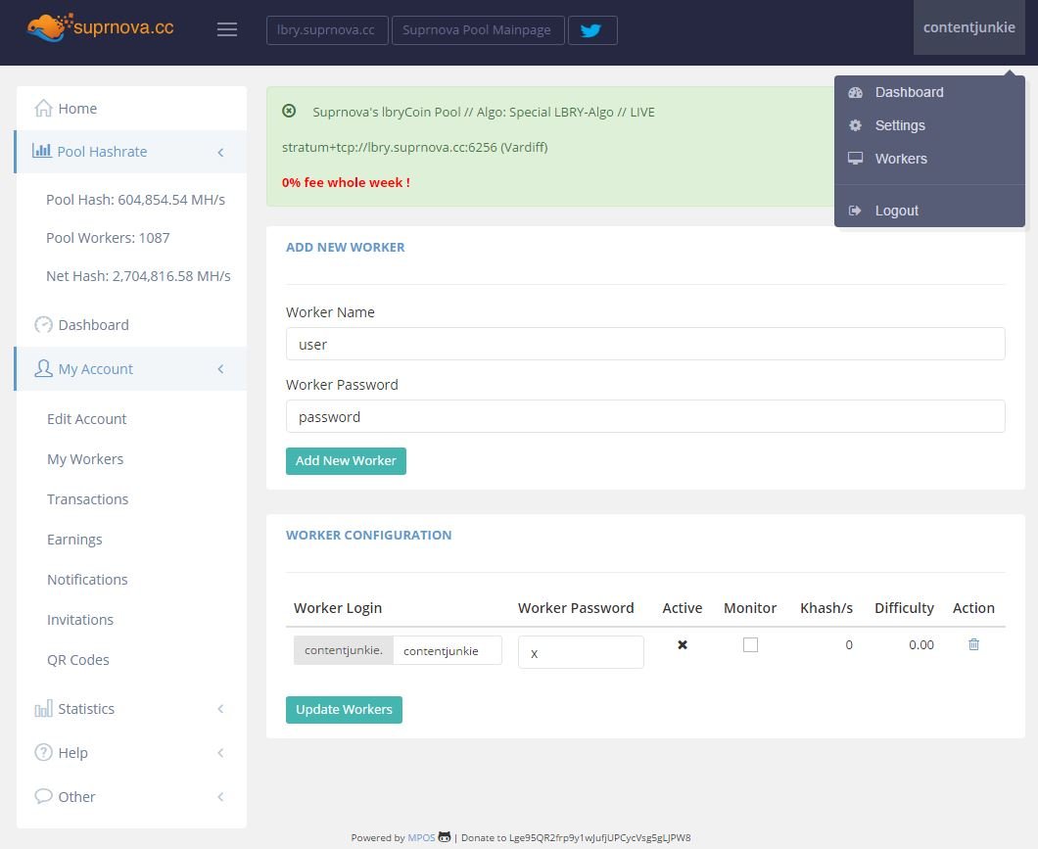1038x849 pixels.
Task: Click the Pool Hashrate chart icon
Action: tap(42, 151)
